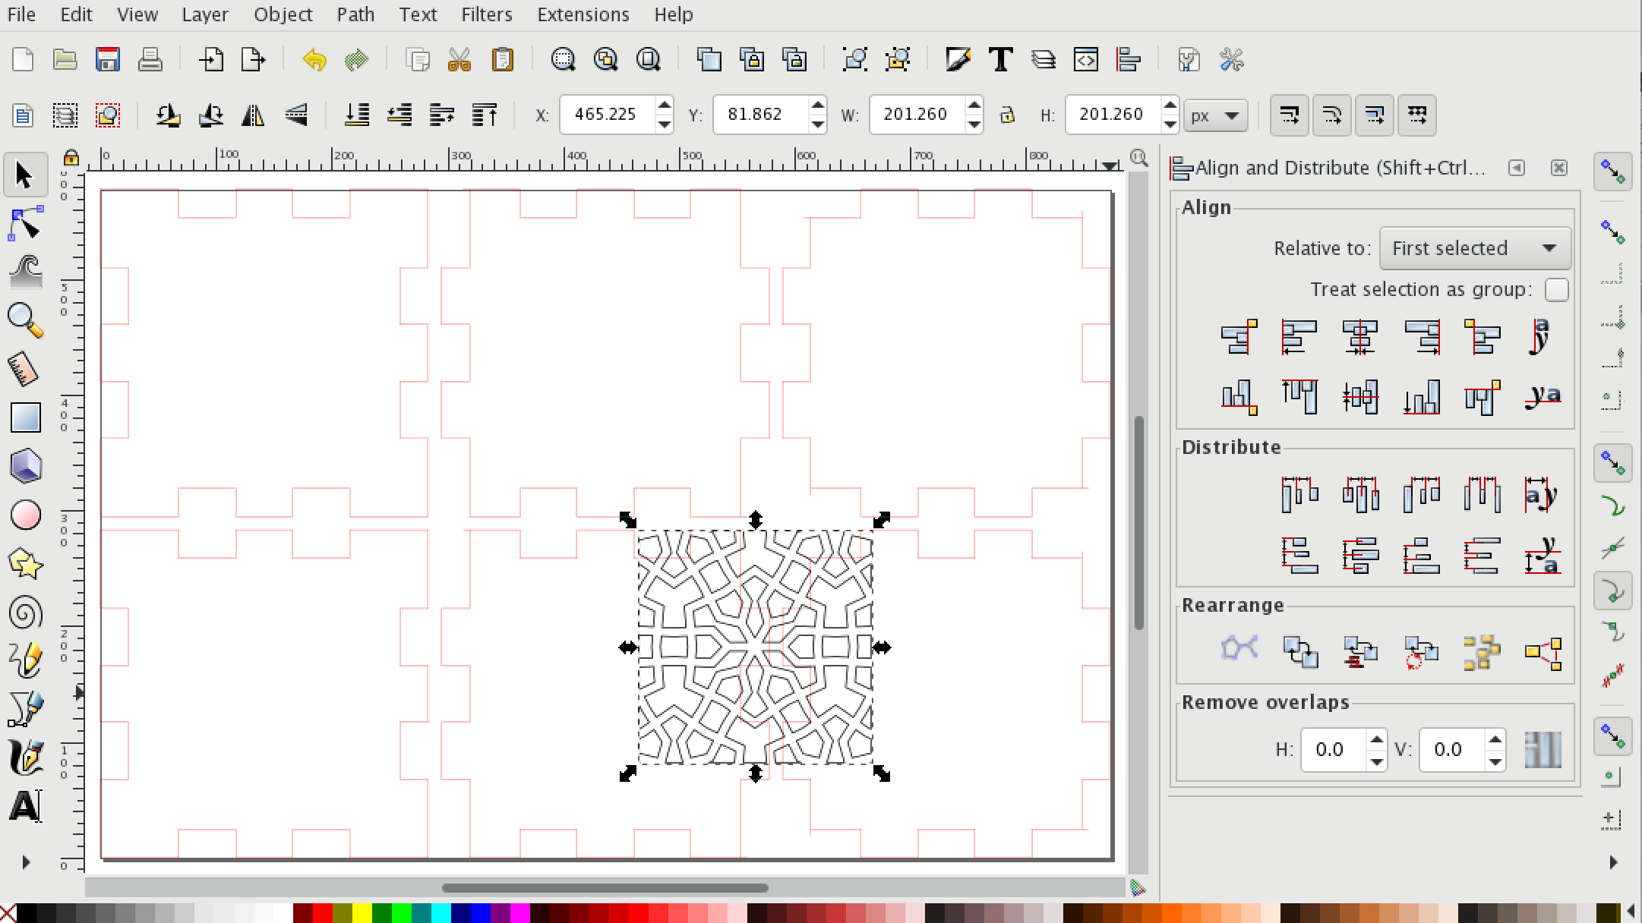The height and width of the screenshot is (923, 1642).
Task: Open Relative to First selected dropdown
Action: (x=1473, y=248)
